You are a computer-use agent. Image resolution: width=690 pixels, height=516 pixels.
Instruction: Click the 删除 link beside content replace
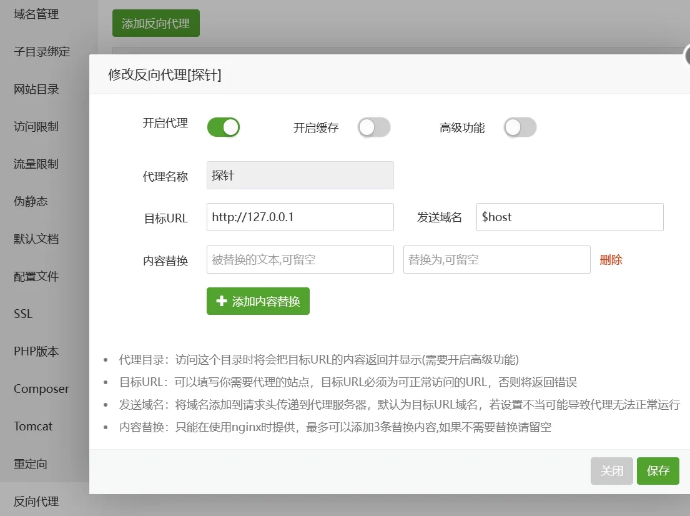611,260
